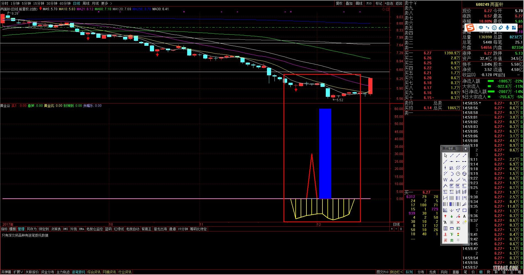Screen dimensions: 524x275
Task: Click the Sogou input S logo
Action: [x=470, y=28]
